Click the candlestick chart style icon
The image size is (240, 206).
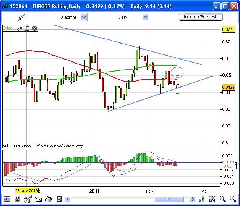pyautogui.click(x=202, y=199)
